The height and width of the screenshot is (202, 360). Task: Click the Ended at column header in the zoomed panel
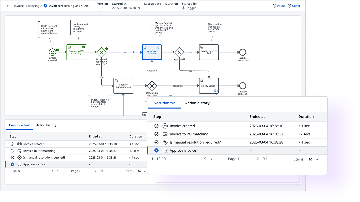[257, 117]
